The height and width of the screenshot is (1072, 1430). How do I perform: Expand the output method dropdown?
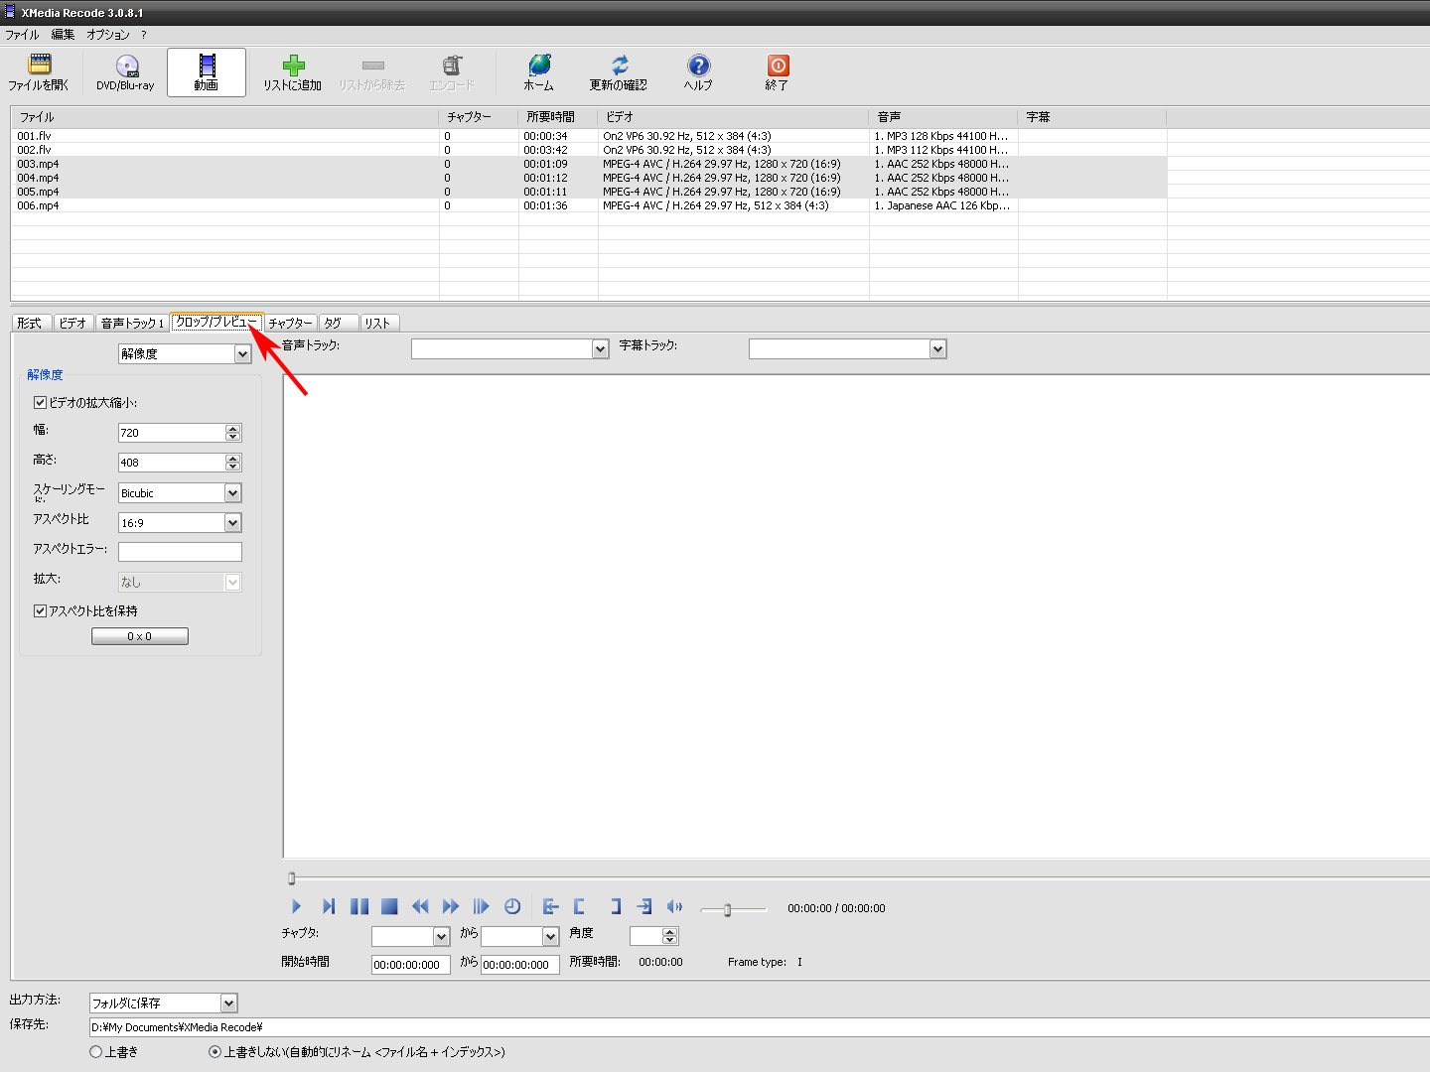tap(228, 1004)
